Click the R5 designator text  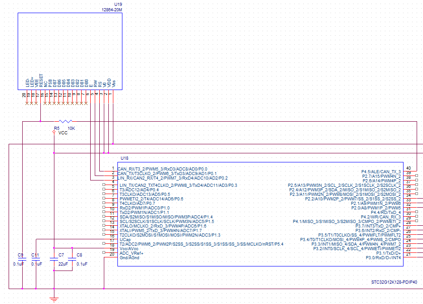pyautogui.click(x=57, y=128)
